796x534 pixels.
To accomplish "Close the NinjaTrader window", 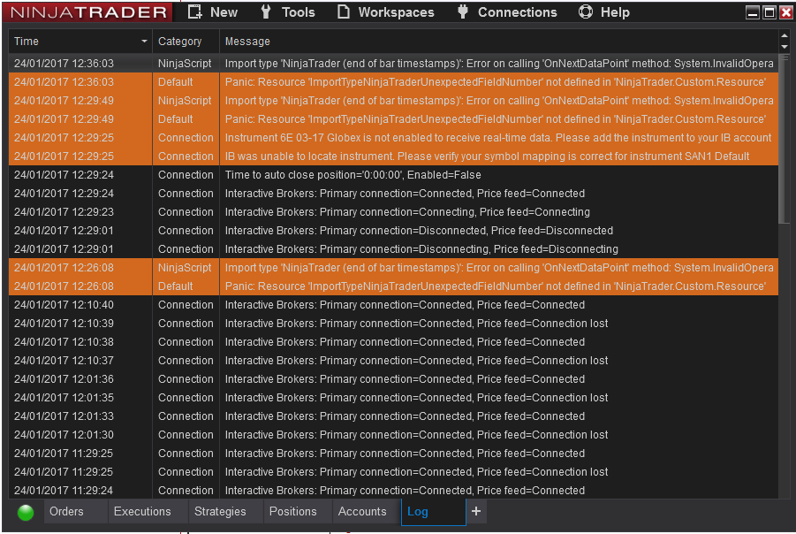I will click(786, 12).
